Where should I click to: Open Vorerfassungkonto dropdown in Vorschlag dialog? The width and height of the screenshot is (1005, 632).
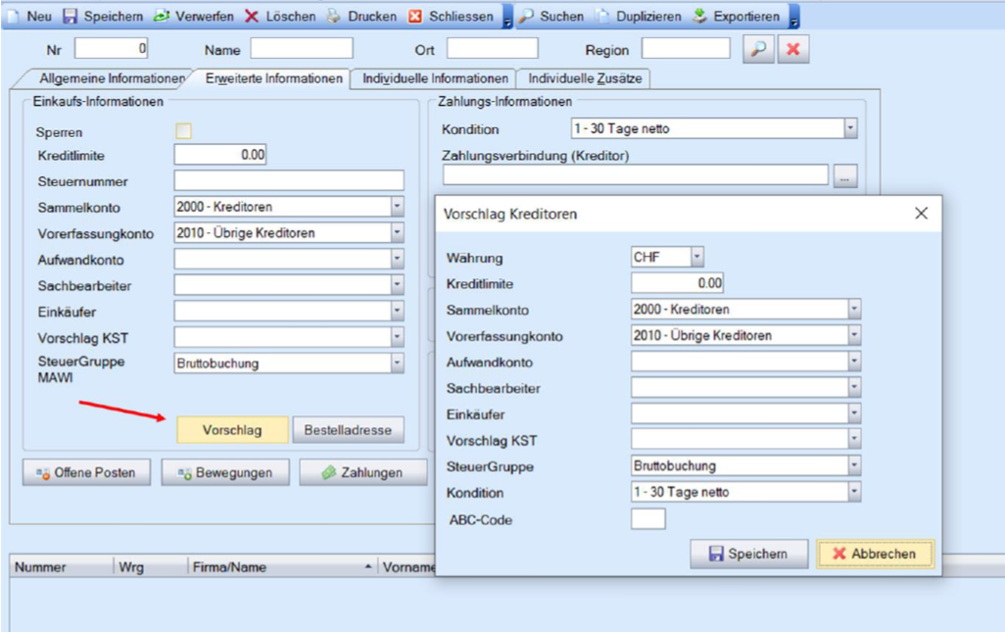[x=854, y=335]
